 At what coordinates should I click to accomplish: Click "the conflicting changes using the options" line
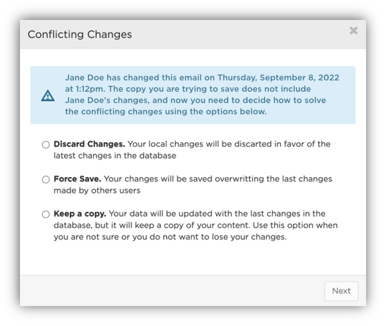(166, 112)
